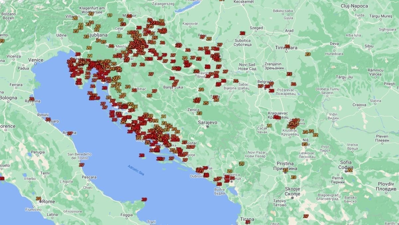Click the Cluj-Napoca city label
This screenshot has height=225, width=399.
354,6
